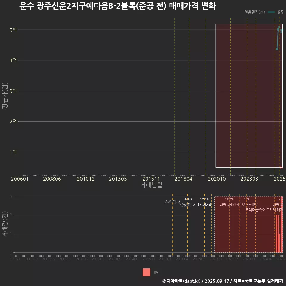The height and width of the screenshot is (286, 286).
Task: Click the 전용면적(㎡) legend label
Action: [x=254, y=12]
